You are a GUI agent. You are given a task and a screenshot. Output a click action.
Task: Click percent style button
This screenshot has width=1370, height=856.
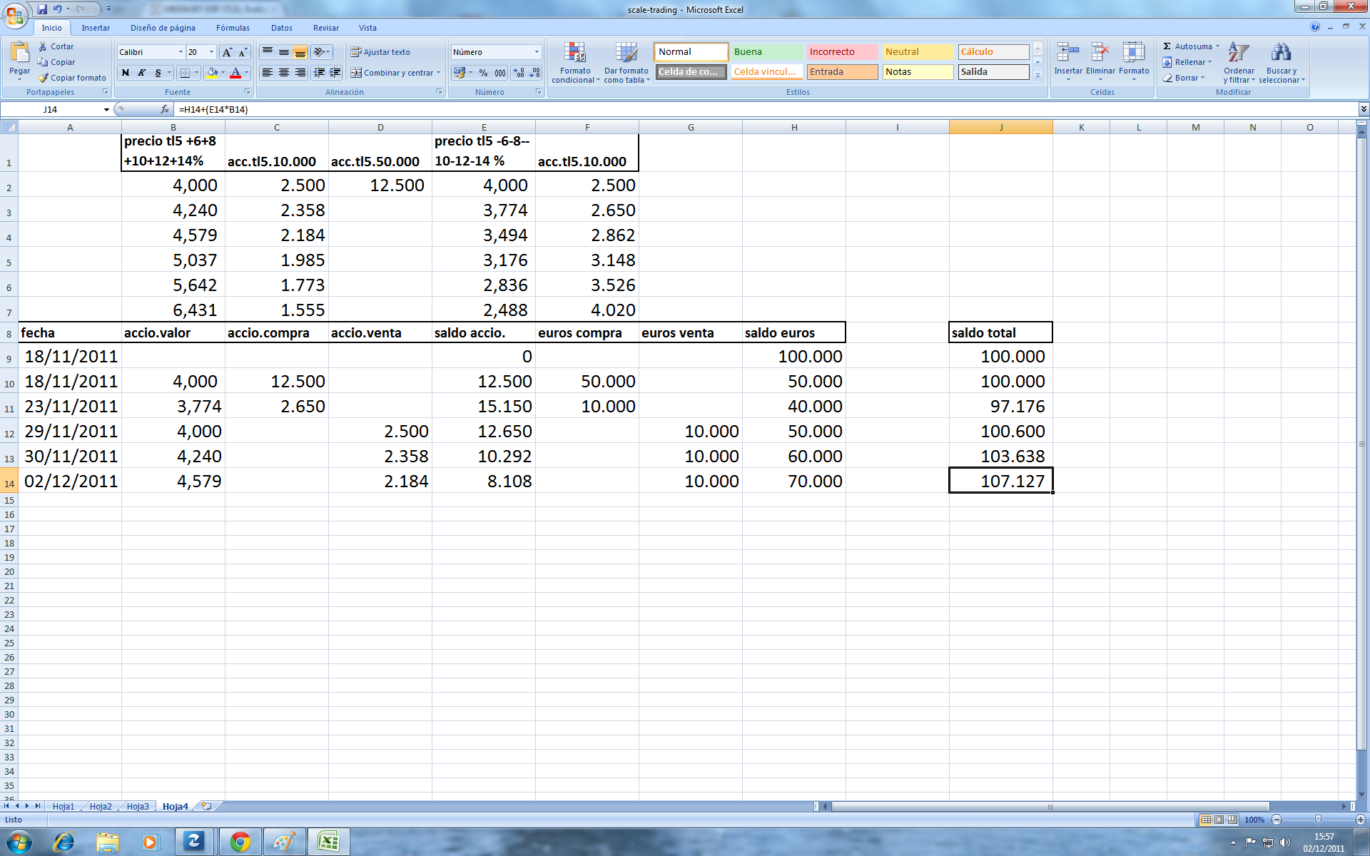pyautogui.click(x=483, y=73)
